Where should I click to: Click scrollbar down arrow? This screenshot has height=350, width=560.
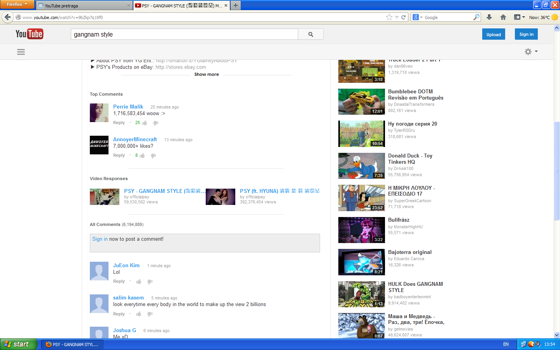coord(556,335)
